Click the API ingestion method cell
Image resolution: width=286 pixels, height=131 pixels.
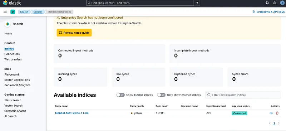[x=208, y=113]
